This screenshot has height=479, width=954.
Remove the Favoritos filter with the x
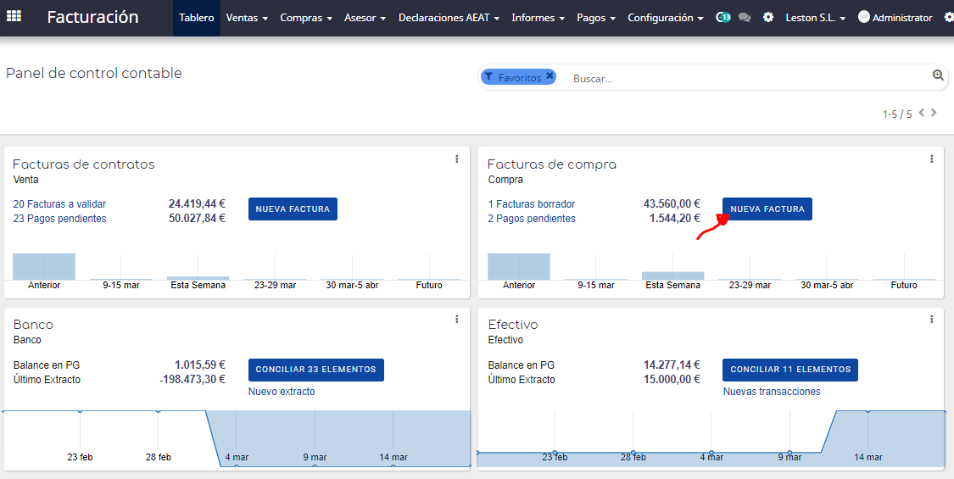[x=550, y=76]
